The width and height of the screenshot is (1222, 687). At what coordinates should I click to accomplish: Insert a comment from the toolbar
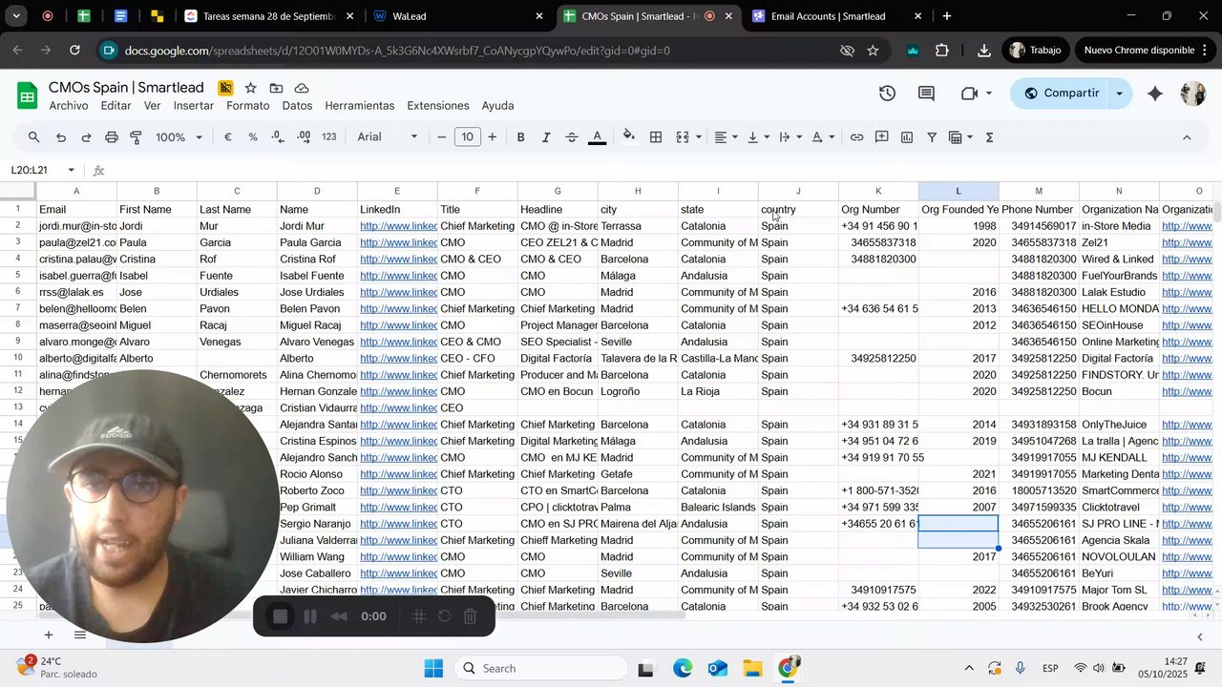click(x=882, y=137)
